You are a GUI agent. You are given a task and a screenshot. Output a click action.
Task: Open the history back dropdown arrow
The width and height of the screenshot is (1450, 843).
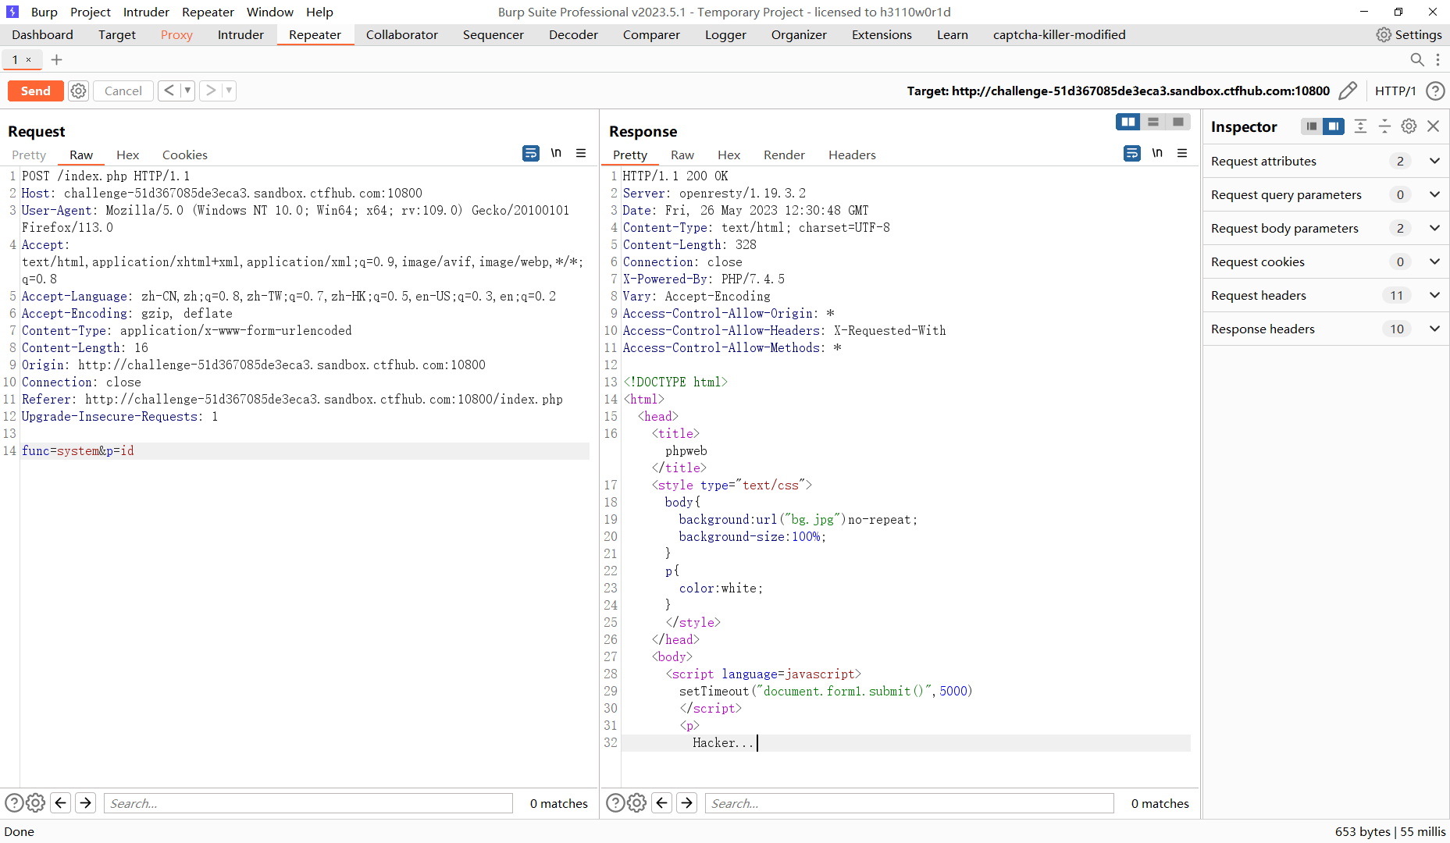tap(187, 91)
